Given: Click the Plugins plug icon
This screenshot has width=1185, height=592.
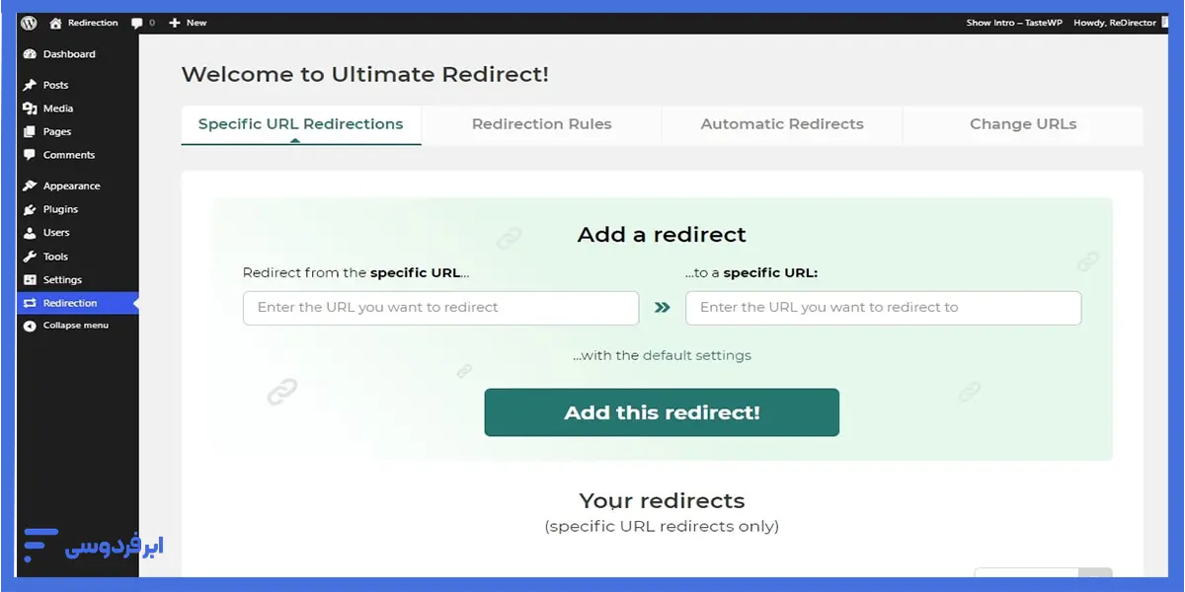Looking at the screenshot, I should click(x=30, y=209).
